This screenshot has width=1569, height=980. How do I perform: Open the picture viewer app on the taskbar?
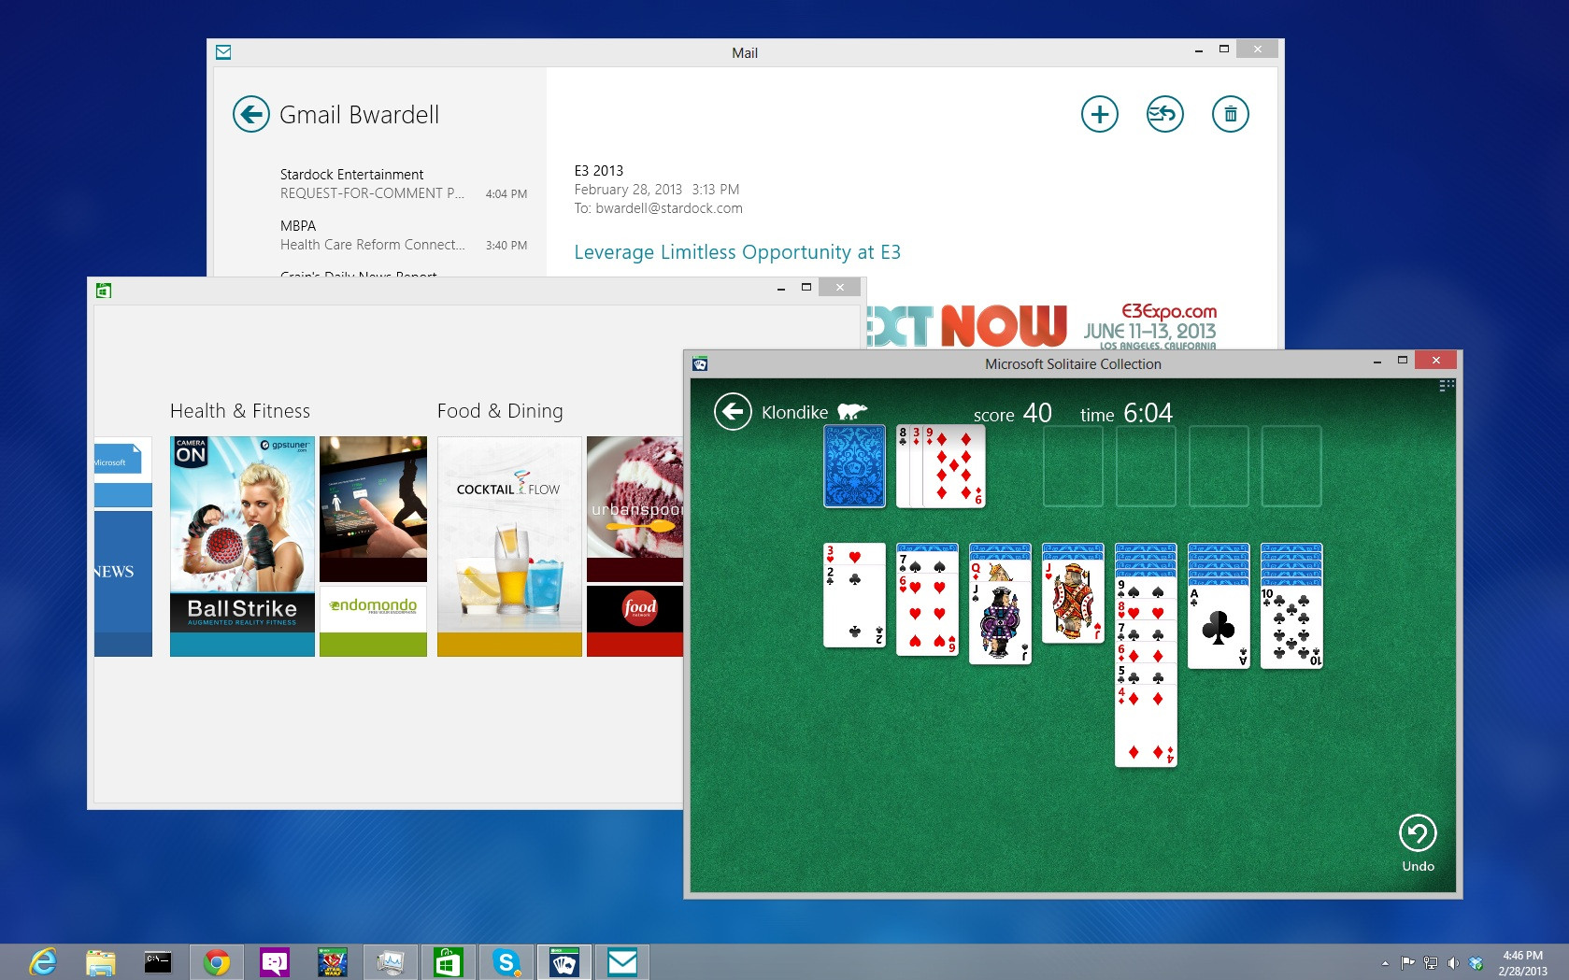pos(390,961)
